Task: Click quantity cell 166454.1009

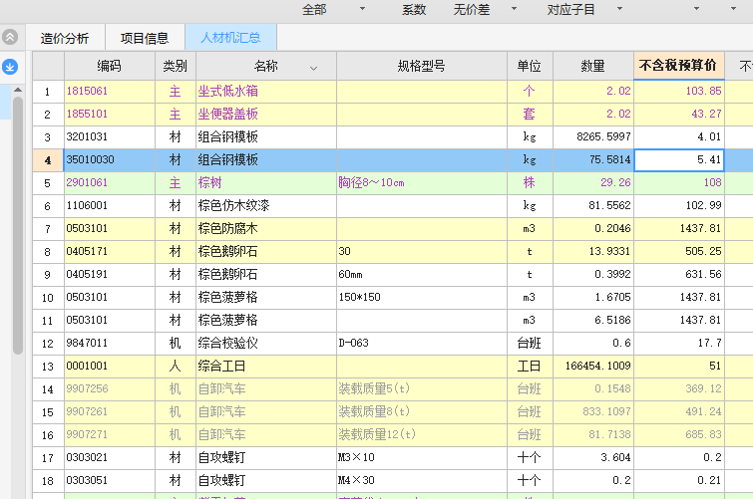Action: (x=593, y=367)
